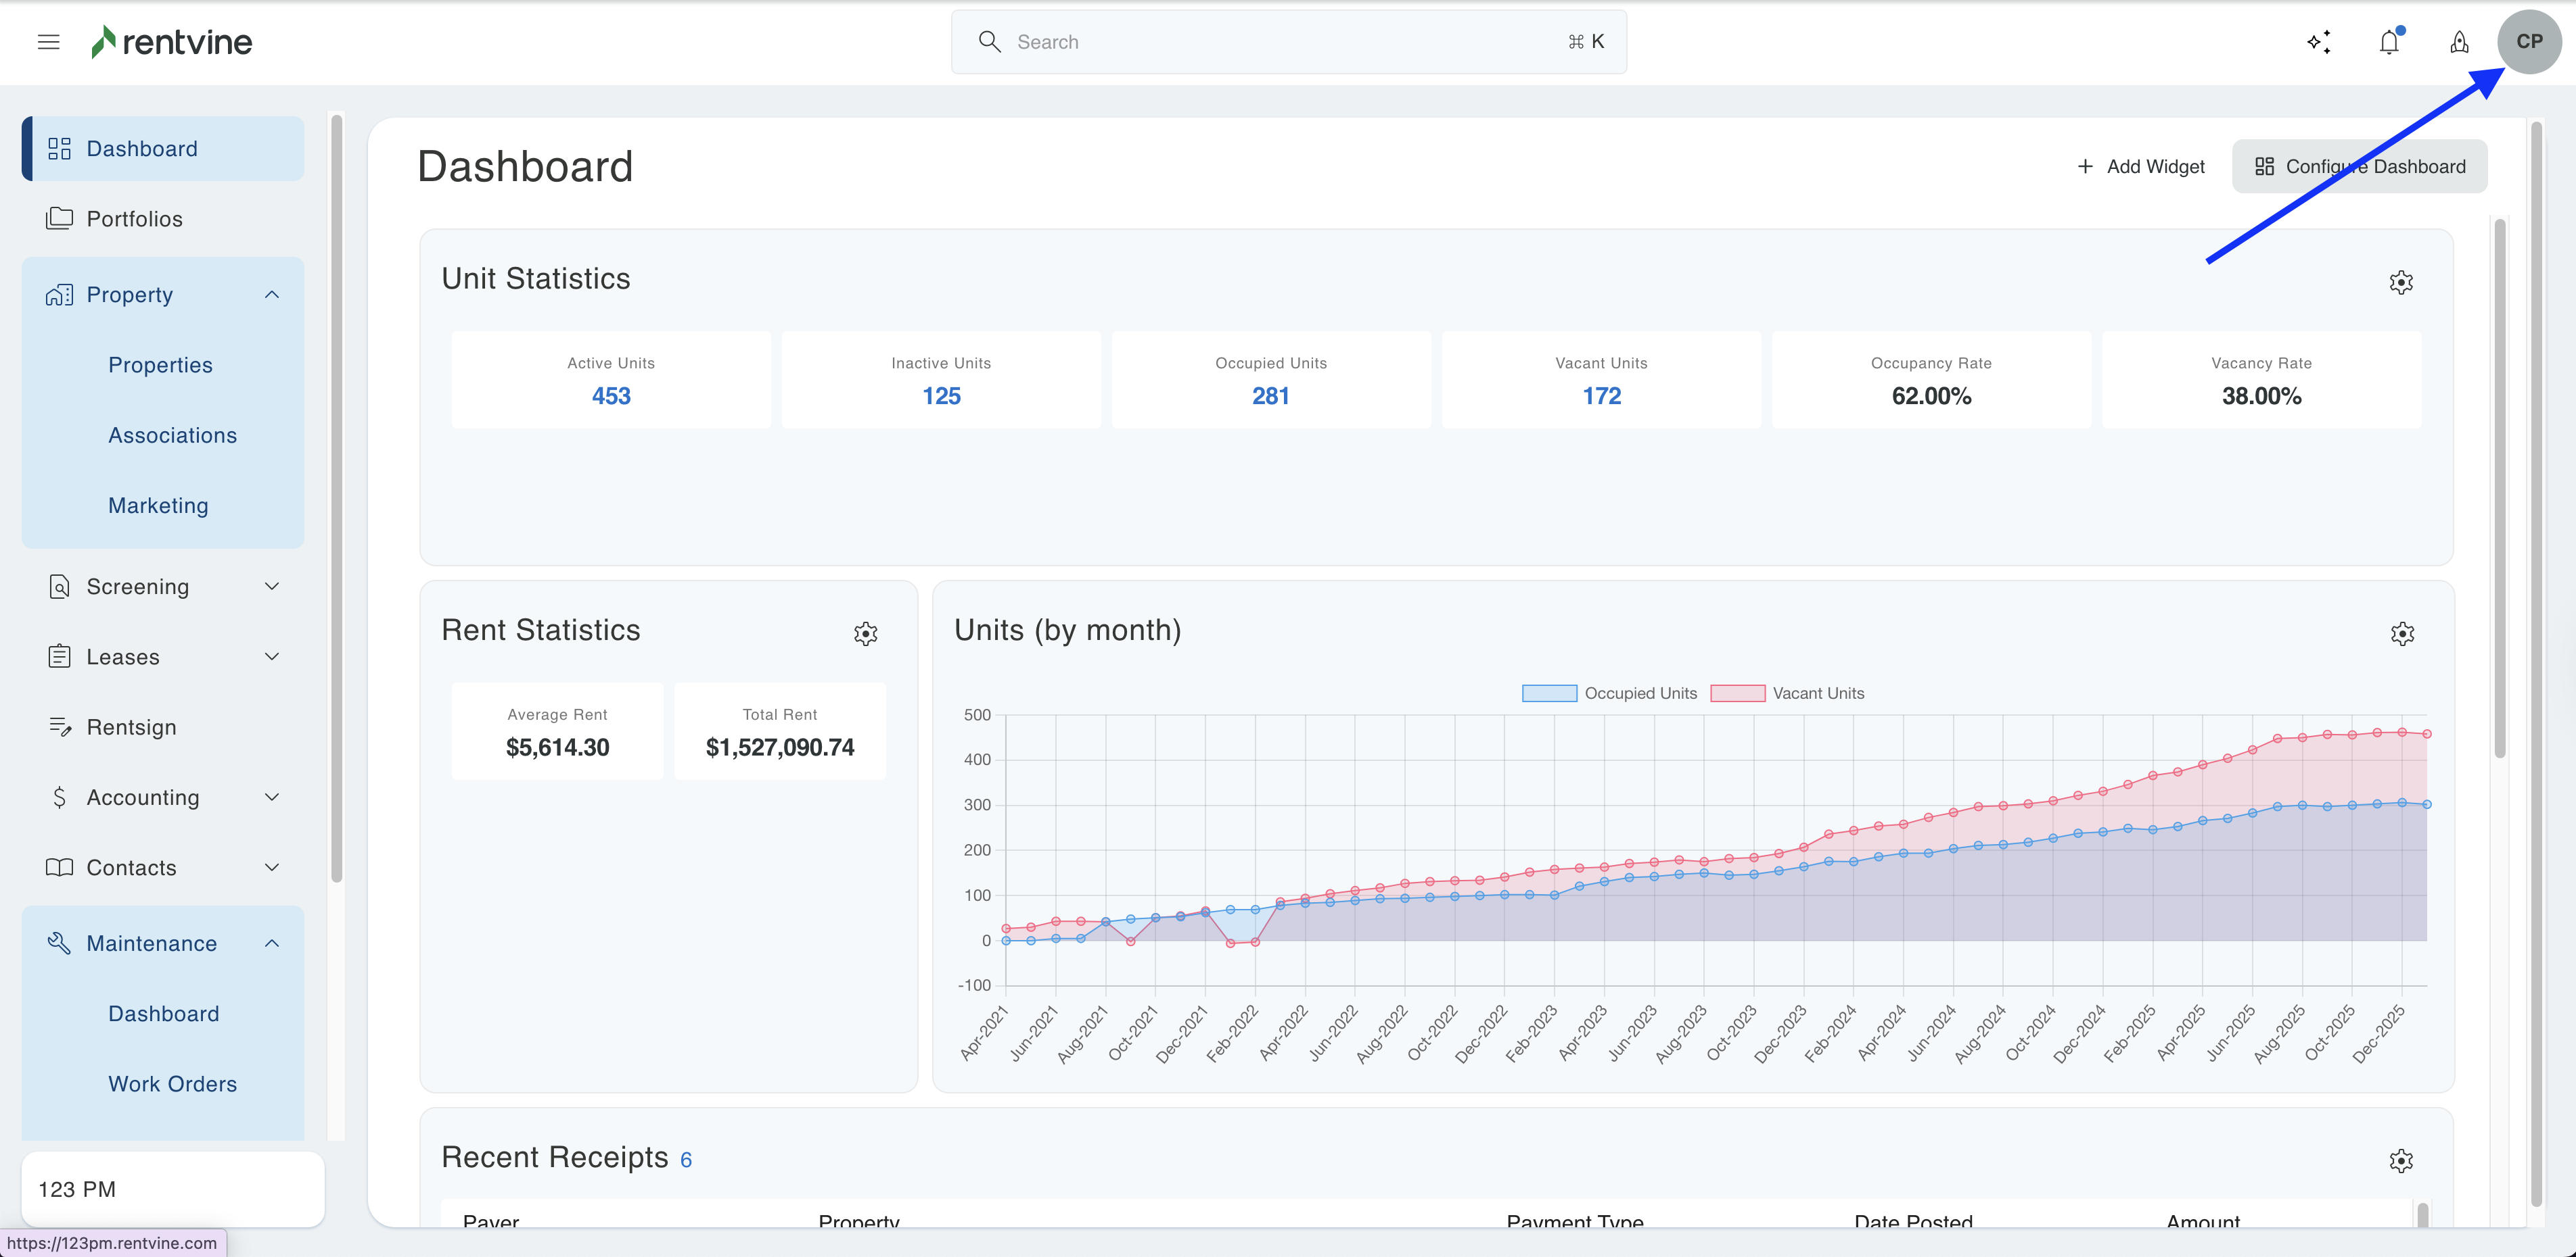This screenshot has height=1257, width=2576.
Task: Open the notifications bell
Action: (2389, 42)
